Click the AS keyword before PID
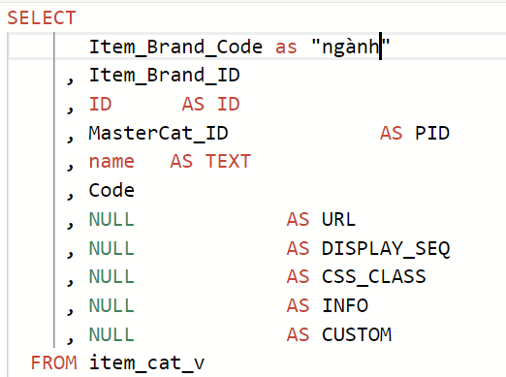 click(392, 133)
